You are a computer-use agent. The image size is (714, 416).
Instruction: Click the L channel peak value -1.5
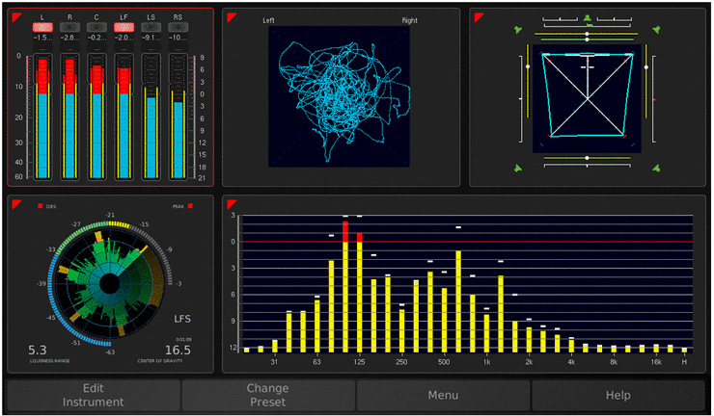click(x=42, y=38)
